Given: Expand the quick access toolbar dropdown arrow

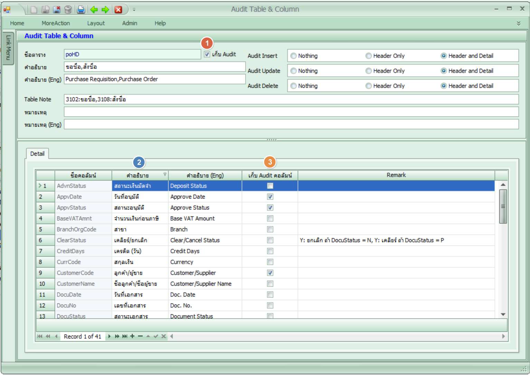Looking at the screenshot, I should point(134,10).
